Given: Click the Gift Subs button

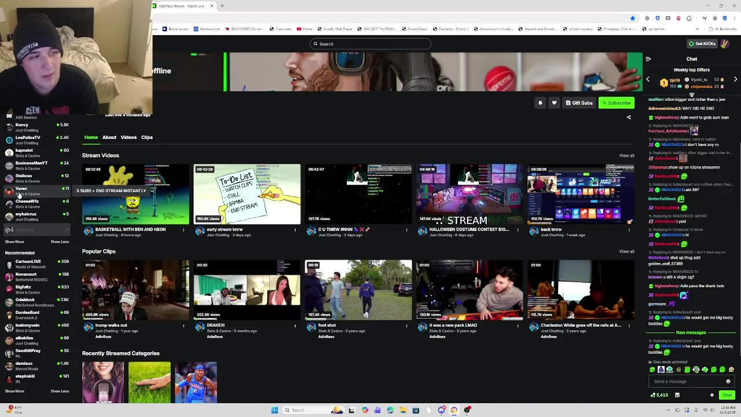Looking at the screenshot, I should 579,103.
